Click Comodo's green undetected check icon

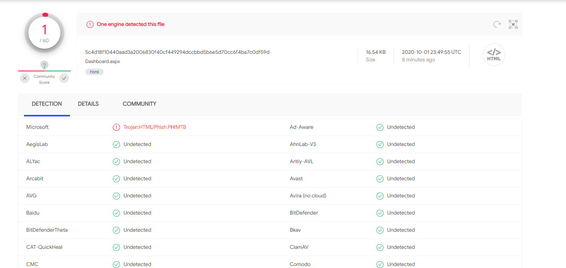pyautogui.click(x=380, y=264)
